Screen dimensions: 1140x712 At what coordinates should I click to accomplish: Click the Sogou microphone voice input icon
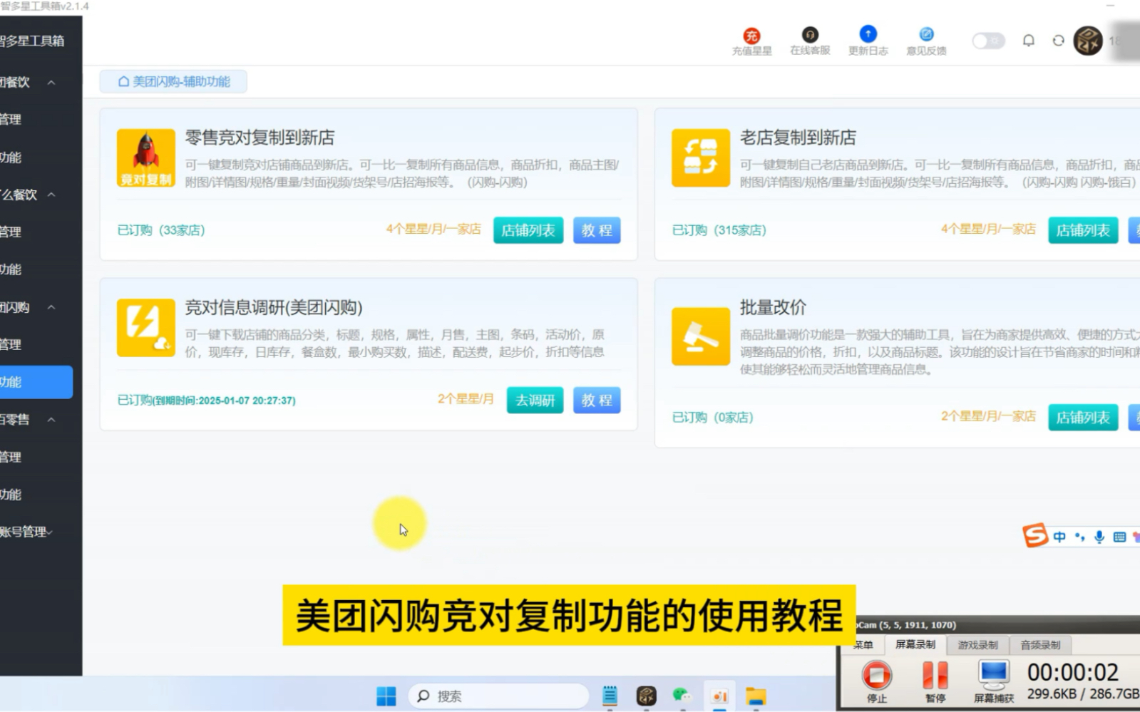coord(1099,537)
